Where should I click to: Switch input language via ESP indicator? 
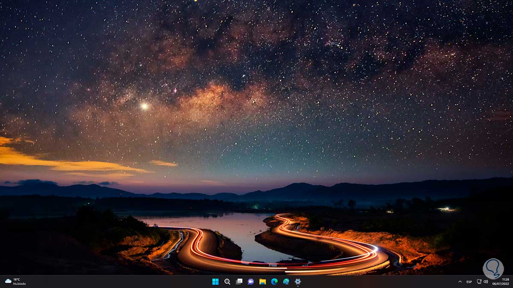point(469,282)
